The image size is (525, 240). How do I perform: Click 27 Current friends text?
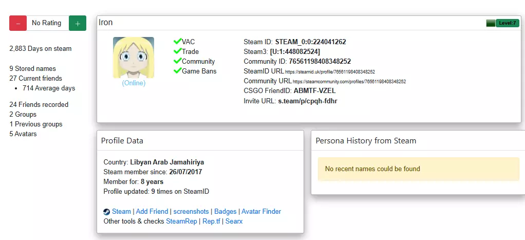point(36,79)
